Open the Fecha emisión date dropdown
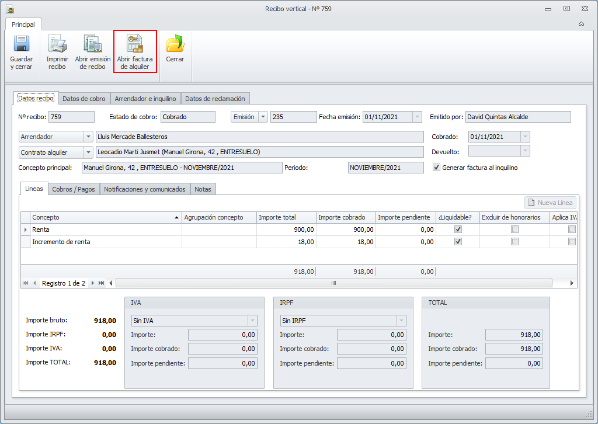 point(417,117)
